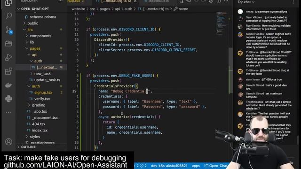Viewport: 301px width, 169px height.
Task: Expand the new_task folder
Action: pos(32,74)
